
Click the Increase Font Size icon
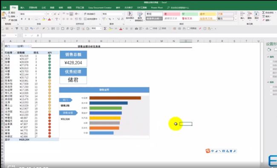tap(55, 14)
